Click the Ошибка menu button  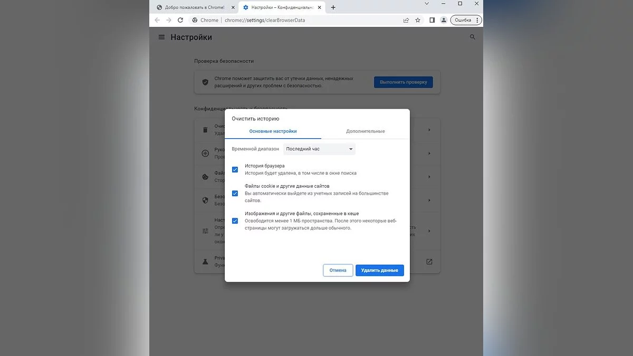click(x=467, y=20)
